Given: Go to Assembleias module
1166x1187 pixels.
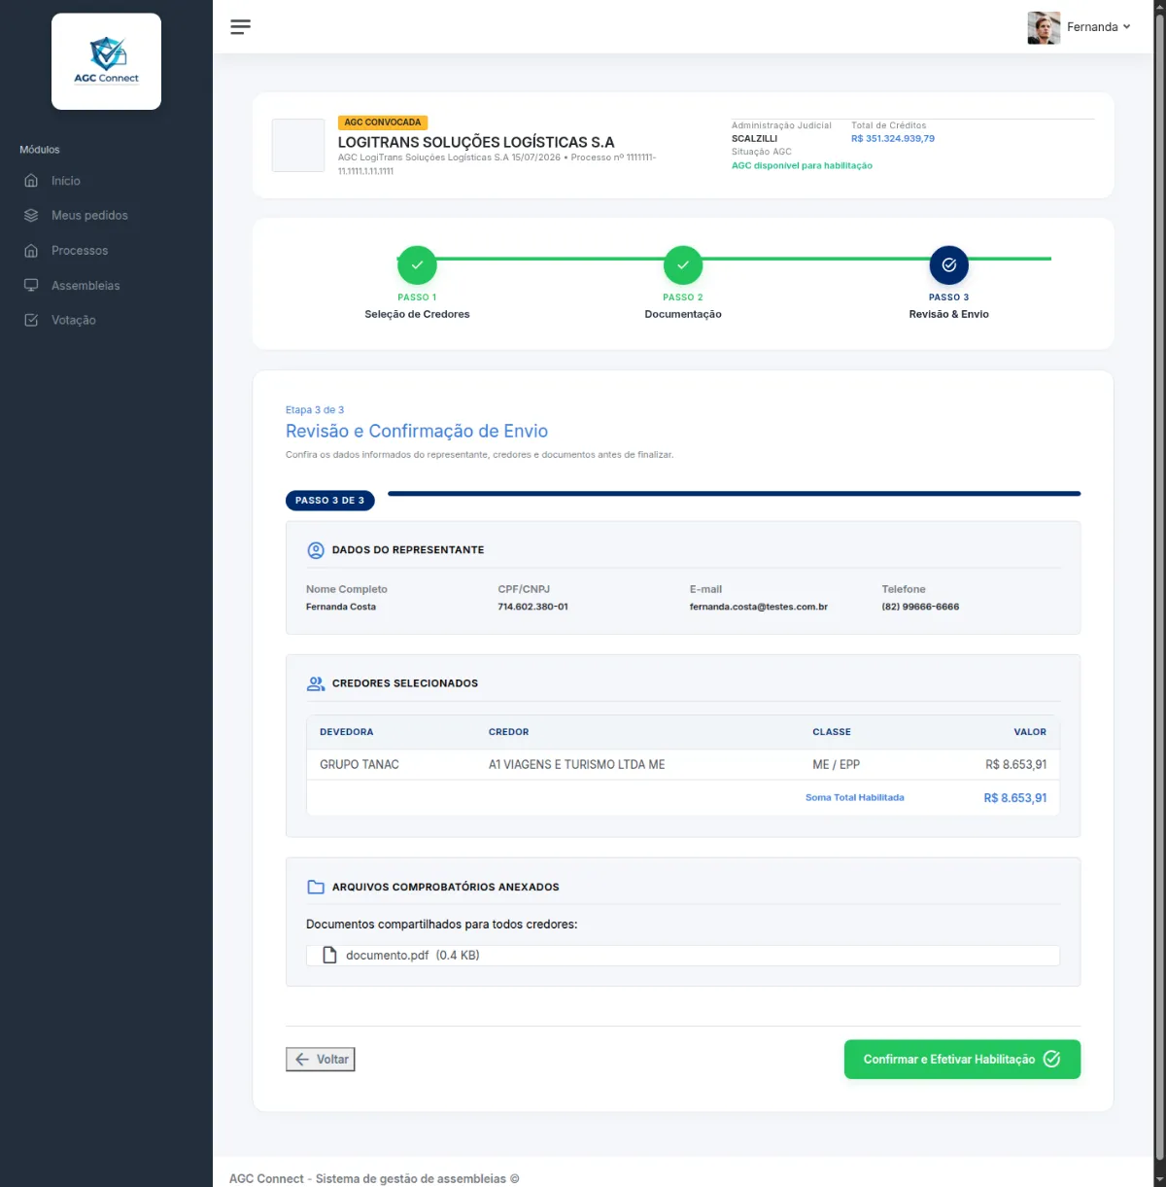Looking at the screenshot, I should pyautogui.click(x=86, y=286).
